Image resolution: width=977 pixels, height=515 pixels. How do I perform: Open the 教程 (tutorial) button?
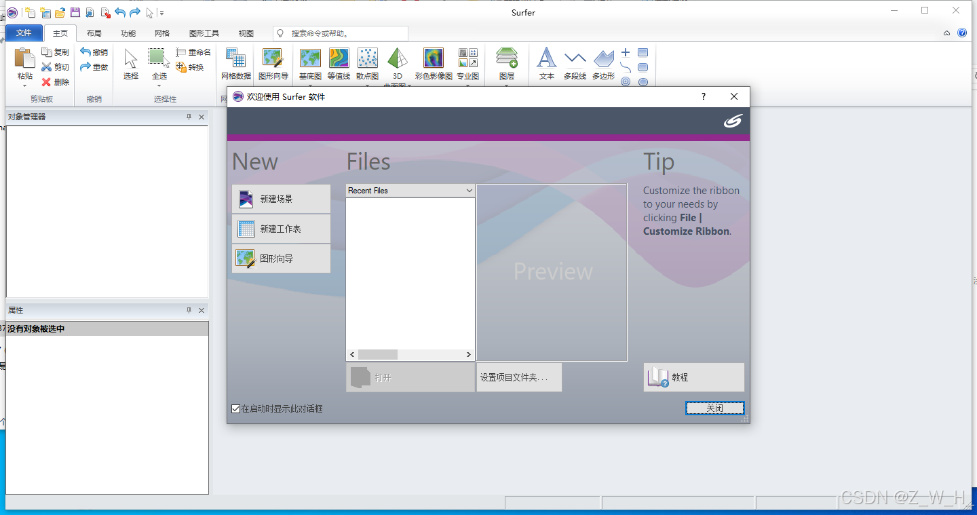693,377
